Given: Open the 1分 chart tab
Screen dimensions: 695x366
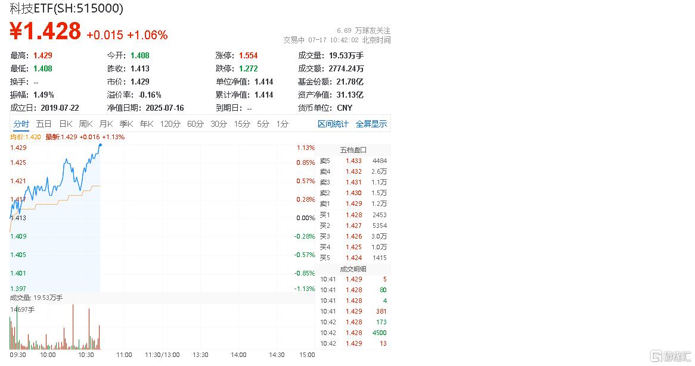Looking at the screenshot, I should pos(283,124).
